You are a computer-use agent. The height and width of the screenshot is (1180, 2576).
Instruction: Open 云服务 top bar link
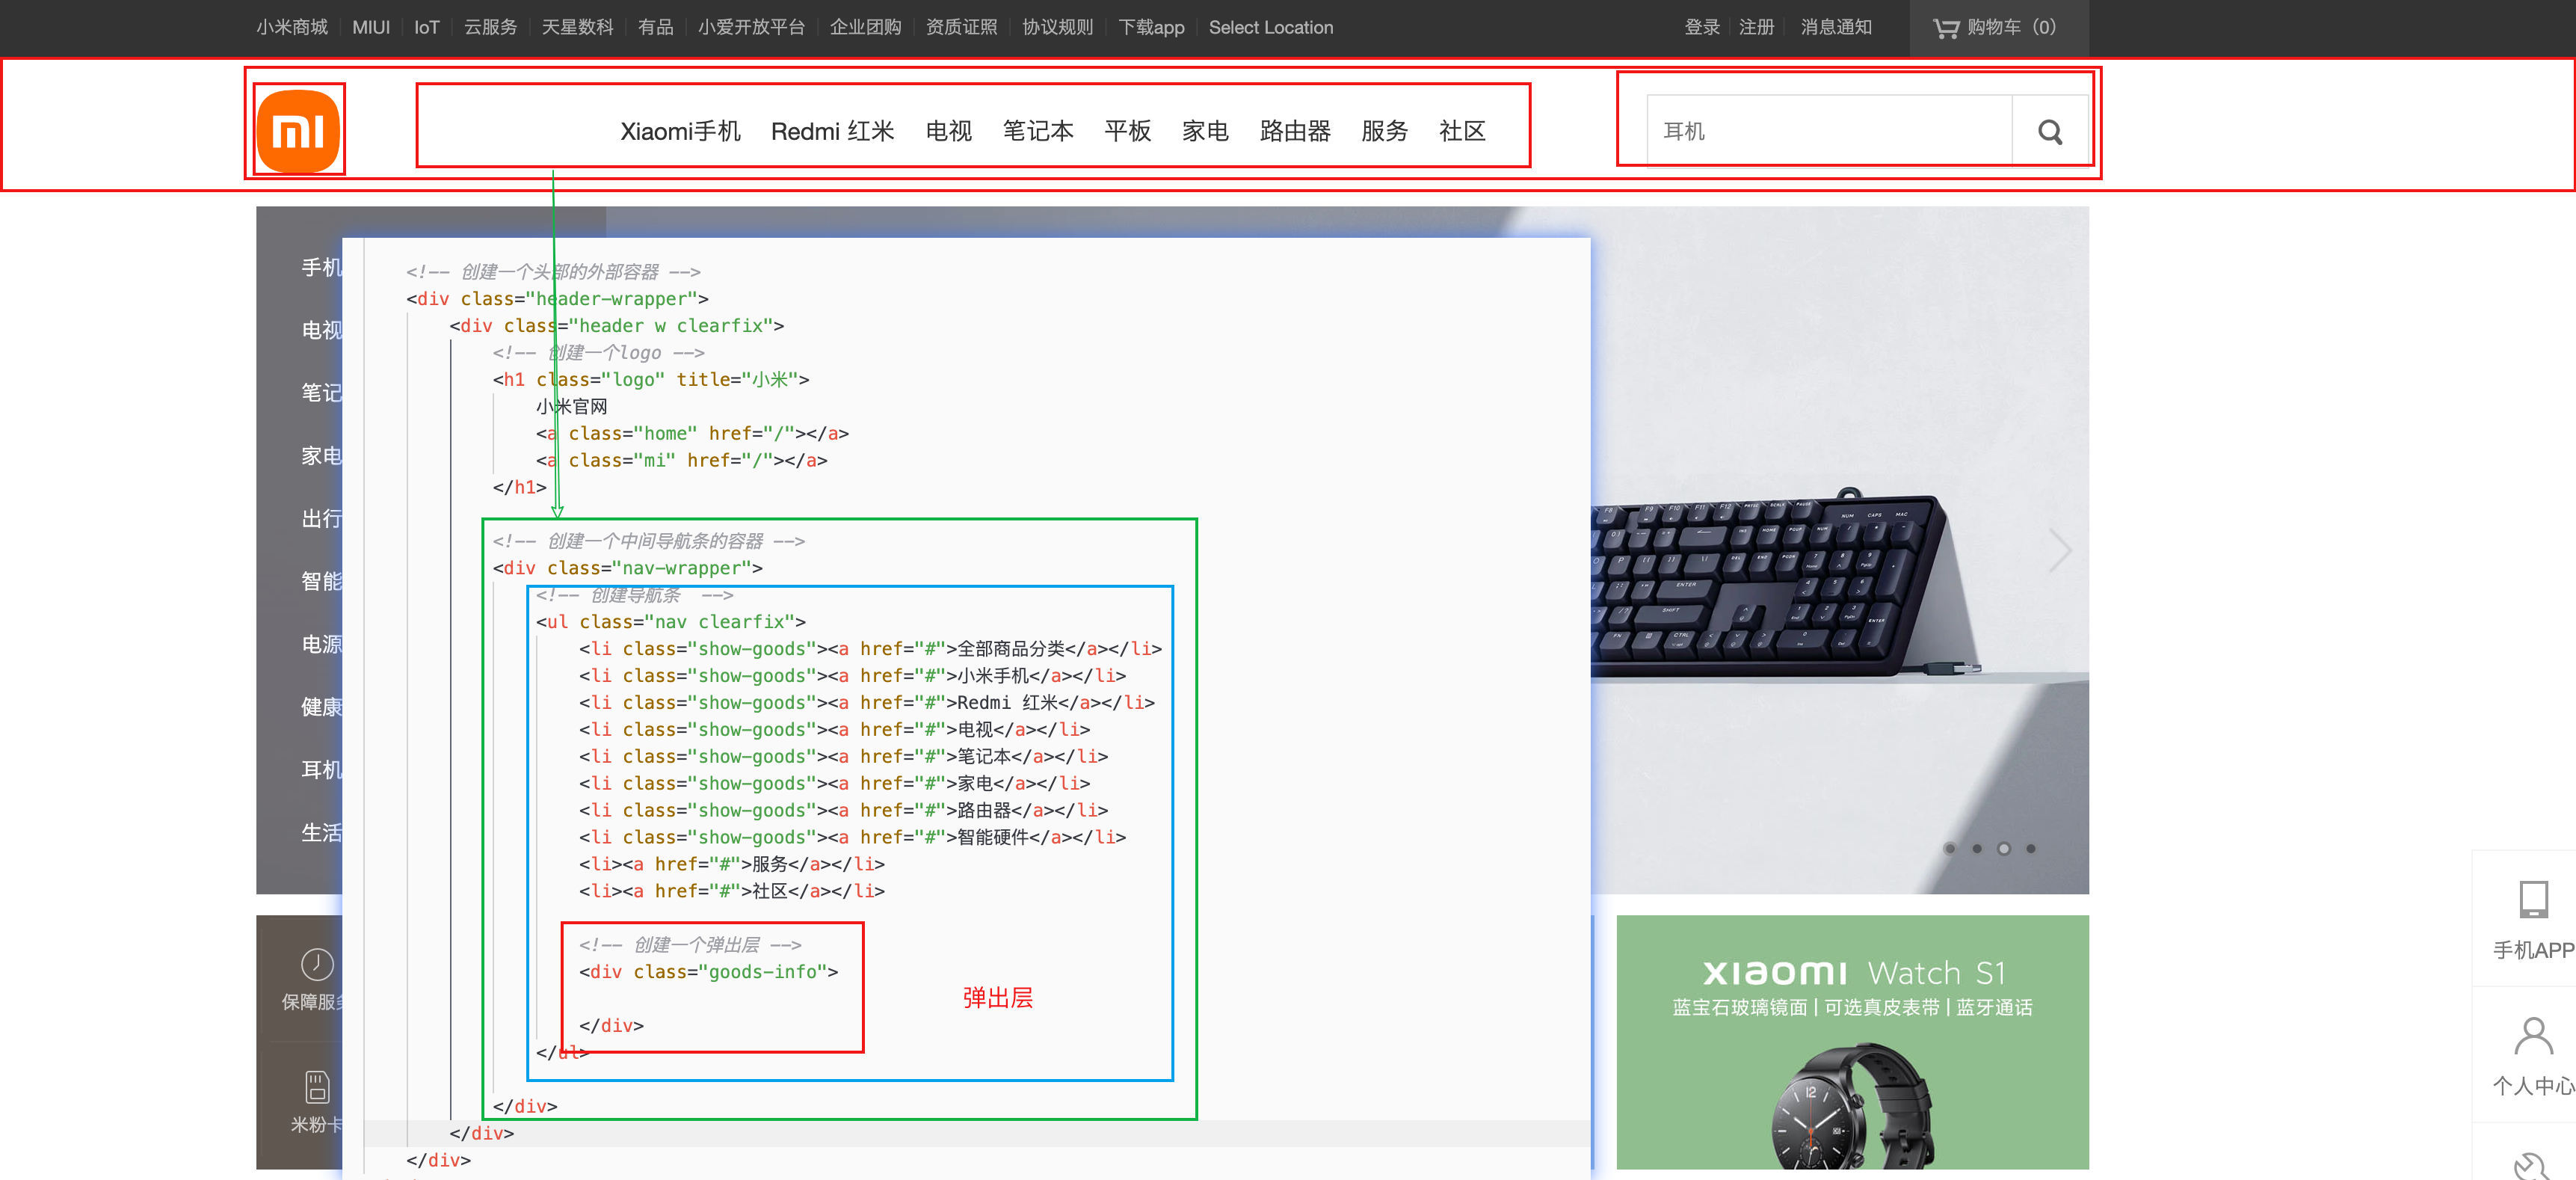[x=490, y=27]
